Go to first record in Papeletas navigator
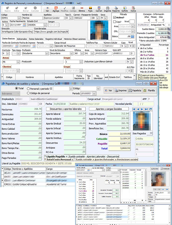This screenshot has height=225, width=172. [134, 109]
